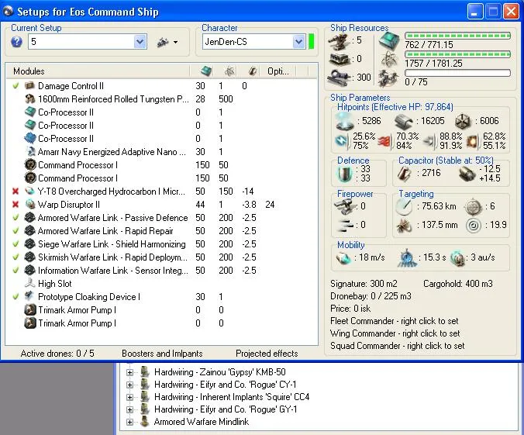Image resolution: width=524 pixels, height=435 pixels.
Task: Click the Prototype Cloaking Device I icon
Action: tap(30, 297)
